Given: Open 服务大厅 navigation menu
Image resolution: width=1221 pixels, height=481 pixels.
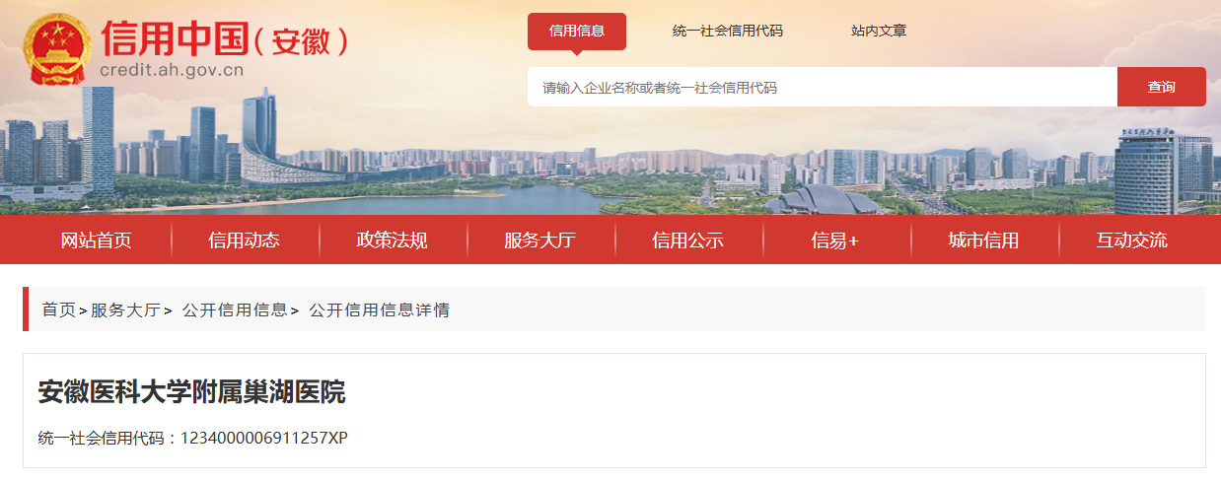Looking at the screenshot, I should [x=539, y=240].
